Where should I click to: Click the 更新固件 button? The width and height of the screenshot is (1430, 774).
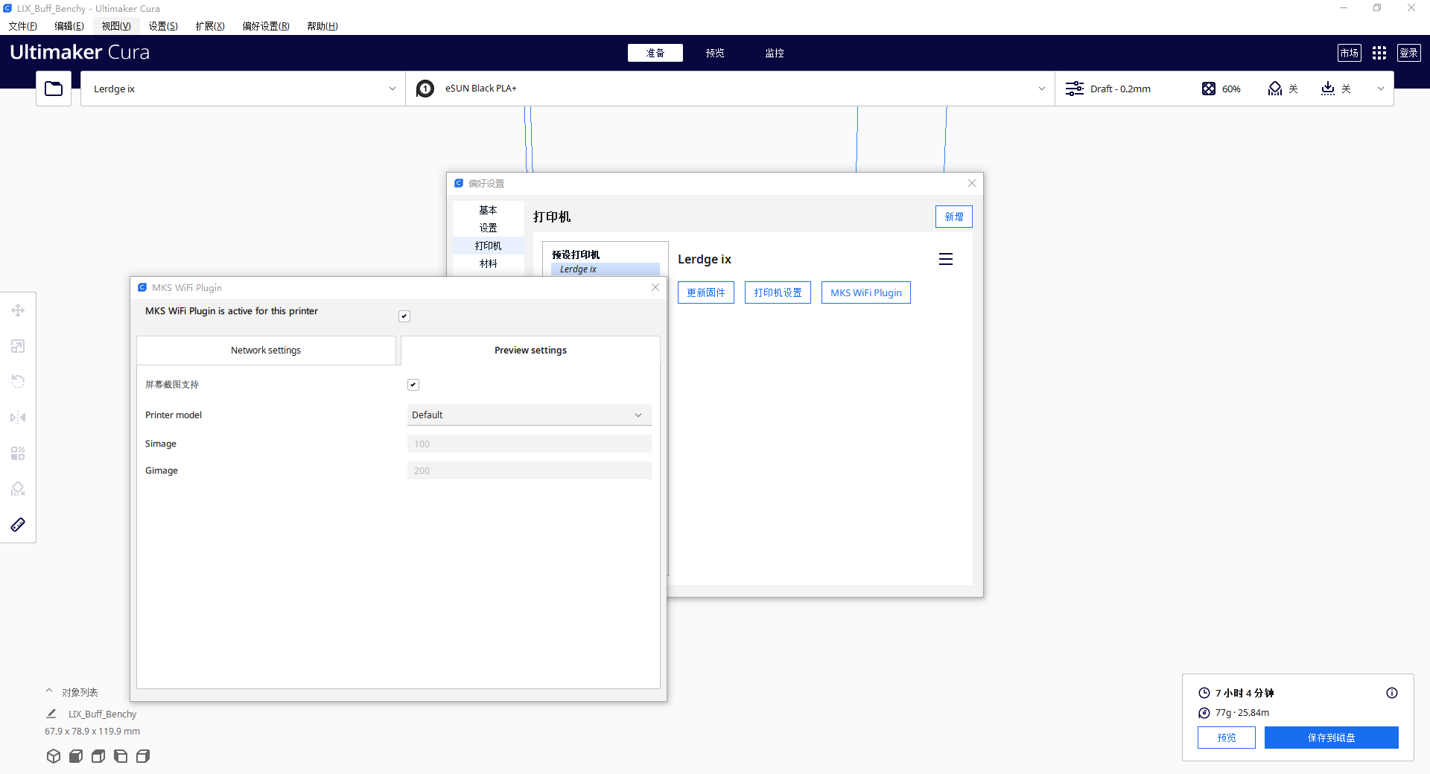pos(705,292)
